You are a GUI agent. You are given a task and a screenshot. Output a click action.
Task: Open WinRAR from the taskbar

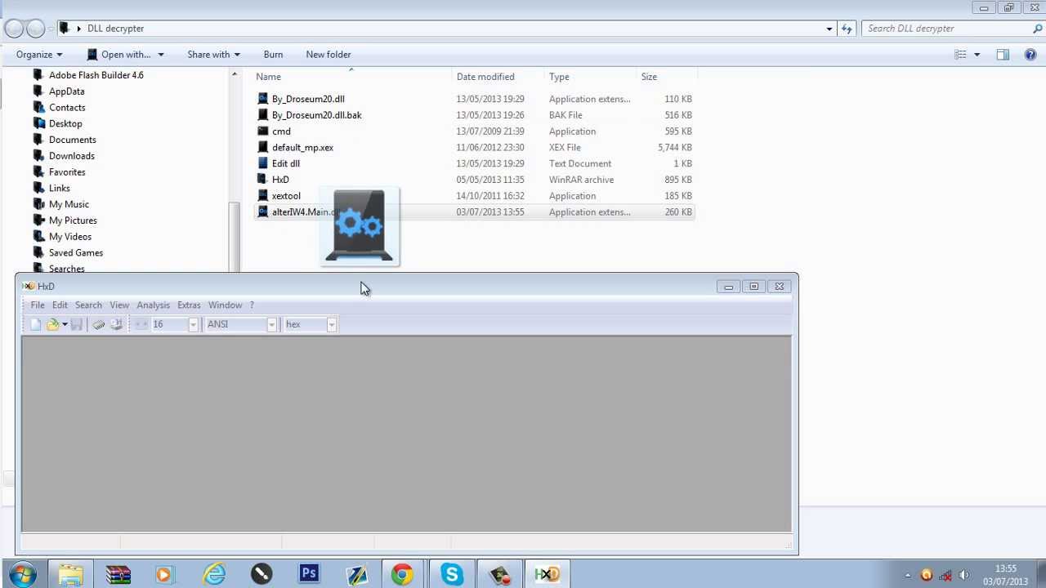[118, 574]
